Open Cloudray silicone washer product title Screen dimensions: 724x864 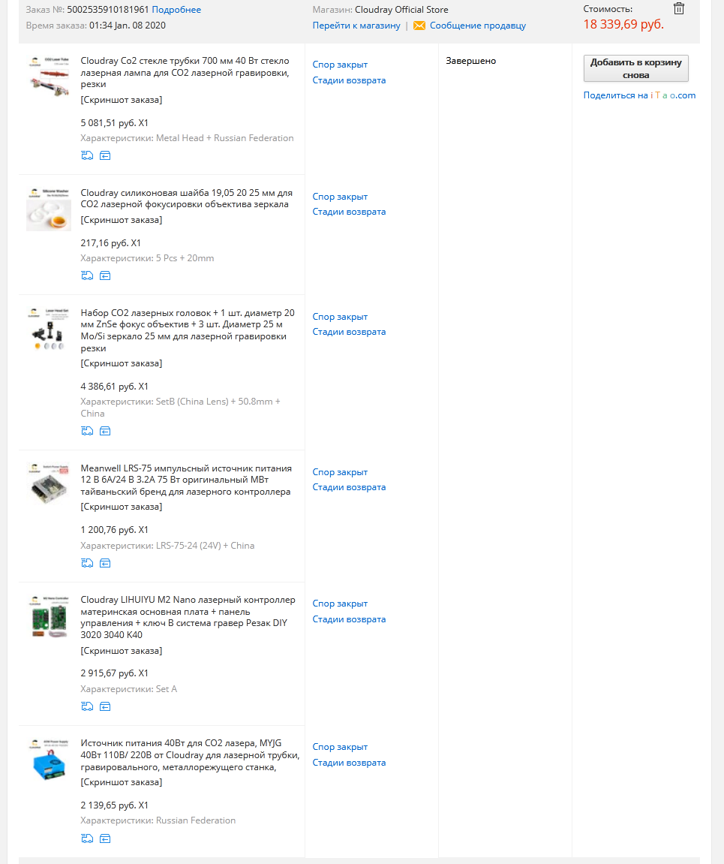point(187,198)
